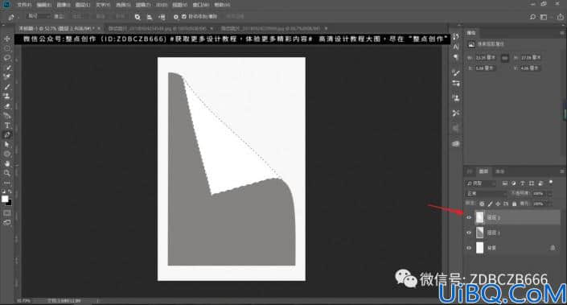Toggle Auto Add/Delete checkbox in options bar

click(x=184, y=17)
